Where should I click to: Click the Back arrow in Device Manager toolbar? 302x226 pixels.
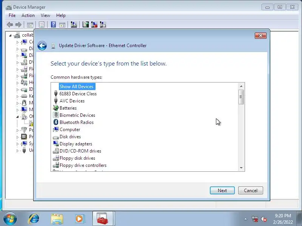coord(10,24)
